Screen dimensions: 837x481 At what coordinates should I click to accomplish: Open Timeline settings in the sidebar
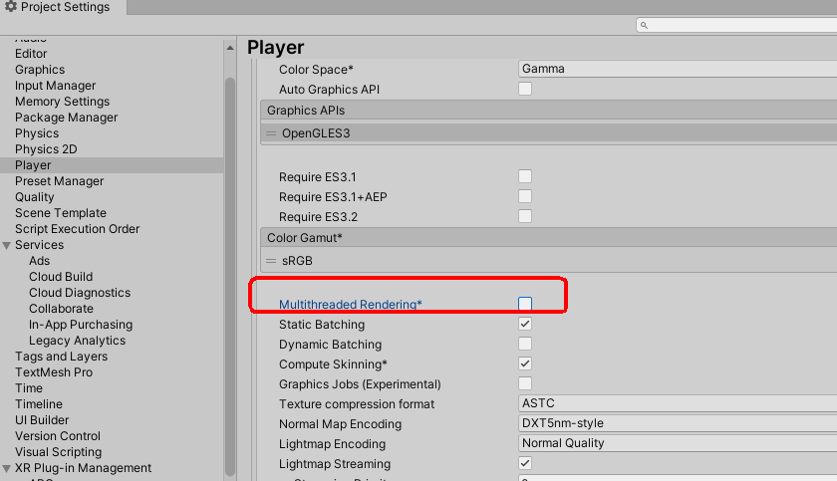(x=39, y=404)
